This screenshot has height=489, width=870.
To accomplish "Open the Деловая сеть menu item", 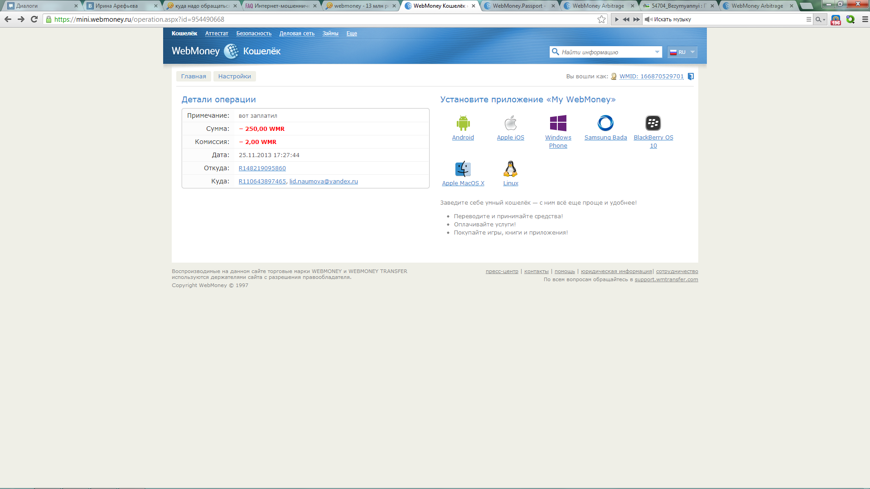I will tap(297, 34).
